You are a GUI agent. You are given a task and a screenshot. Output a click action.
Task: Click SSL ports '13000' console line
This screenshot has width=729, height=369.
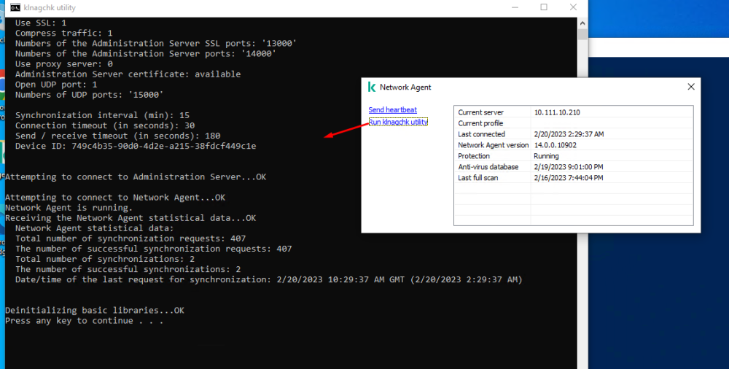[x=156, y=43]
